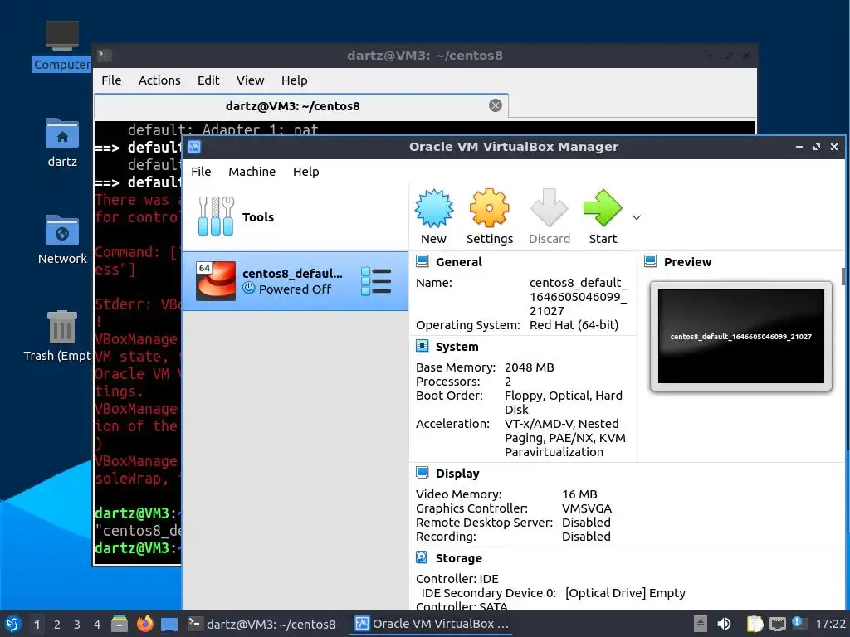The width and height of the screenshot is (850, 637).
Task: Click the Display section header
Action: pos(457,474)
